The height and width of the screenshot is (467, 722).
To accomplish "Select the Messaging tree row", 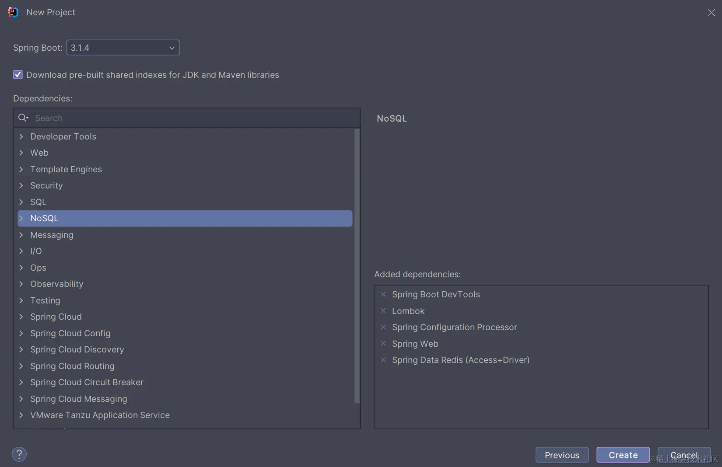I will (x=185, y=235).
